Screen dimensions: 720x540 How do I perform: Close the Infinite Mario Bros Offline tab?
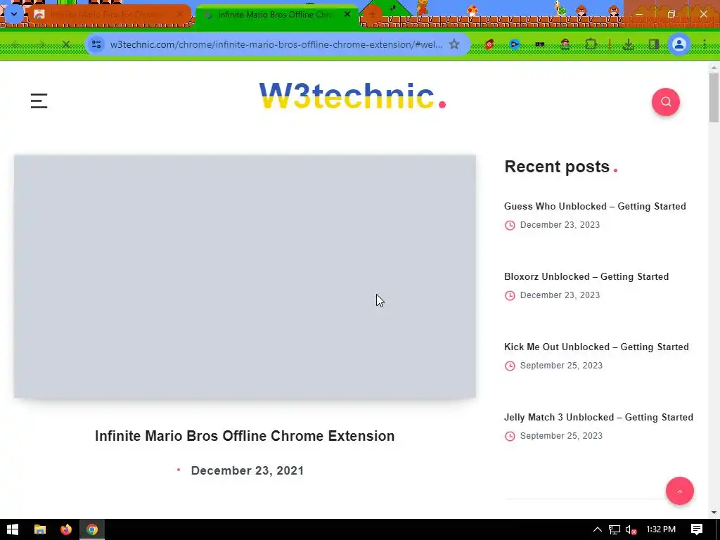pos(347,15)
